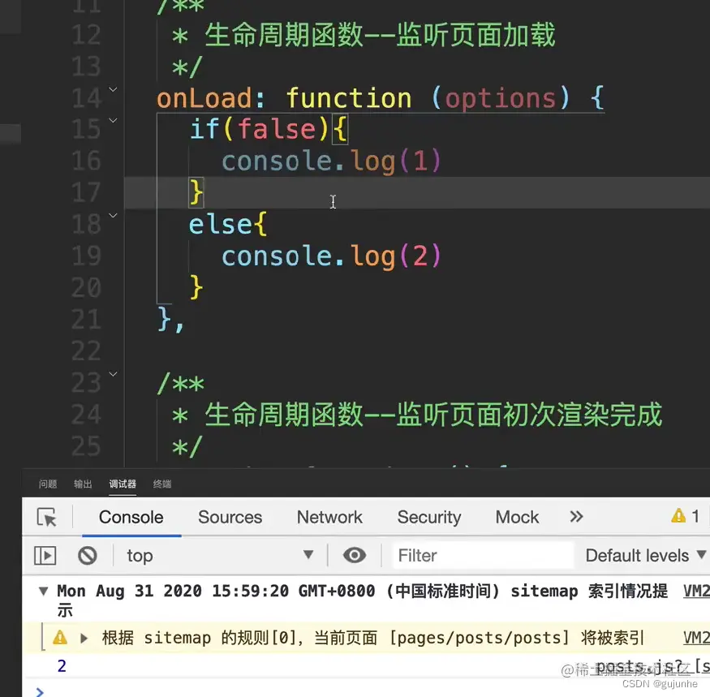Click the warning triangle on sitemap log entry
The width and height of the screenshot is (710, 697).
coord(59,637)
